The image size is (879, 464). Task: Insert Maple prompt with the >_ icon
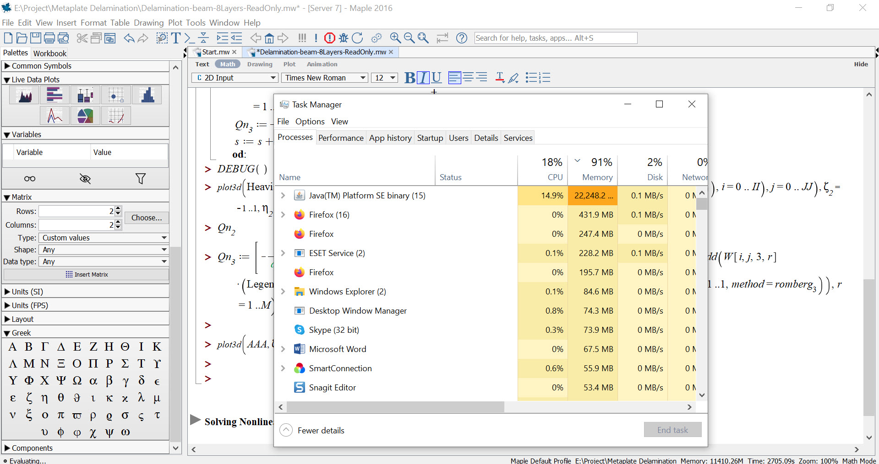point(189,38)
